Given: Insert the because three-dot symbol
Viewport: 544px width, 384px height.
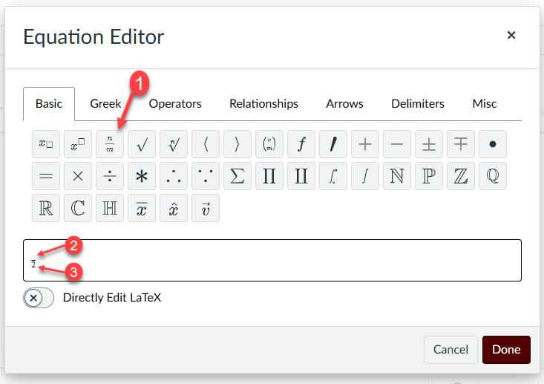Looking at the screenshot, I should point(206,176).
